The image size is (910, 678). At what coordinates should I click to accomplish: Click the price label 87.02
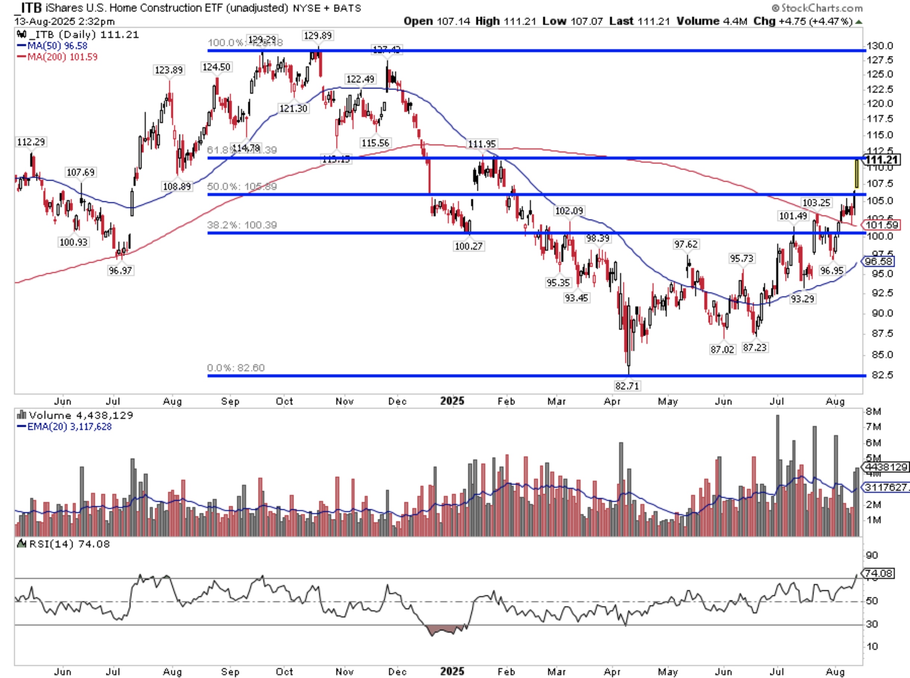(722, 349)
